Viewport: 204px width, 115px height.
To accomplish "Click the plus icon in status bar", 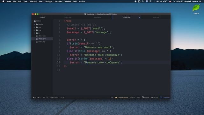I will tap(44, 97).
